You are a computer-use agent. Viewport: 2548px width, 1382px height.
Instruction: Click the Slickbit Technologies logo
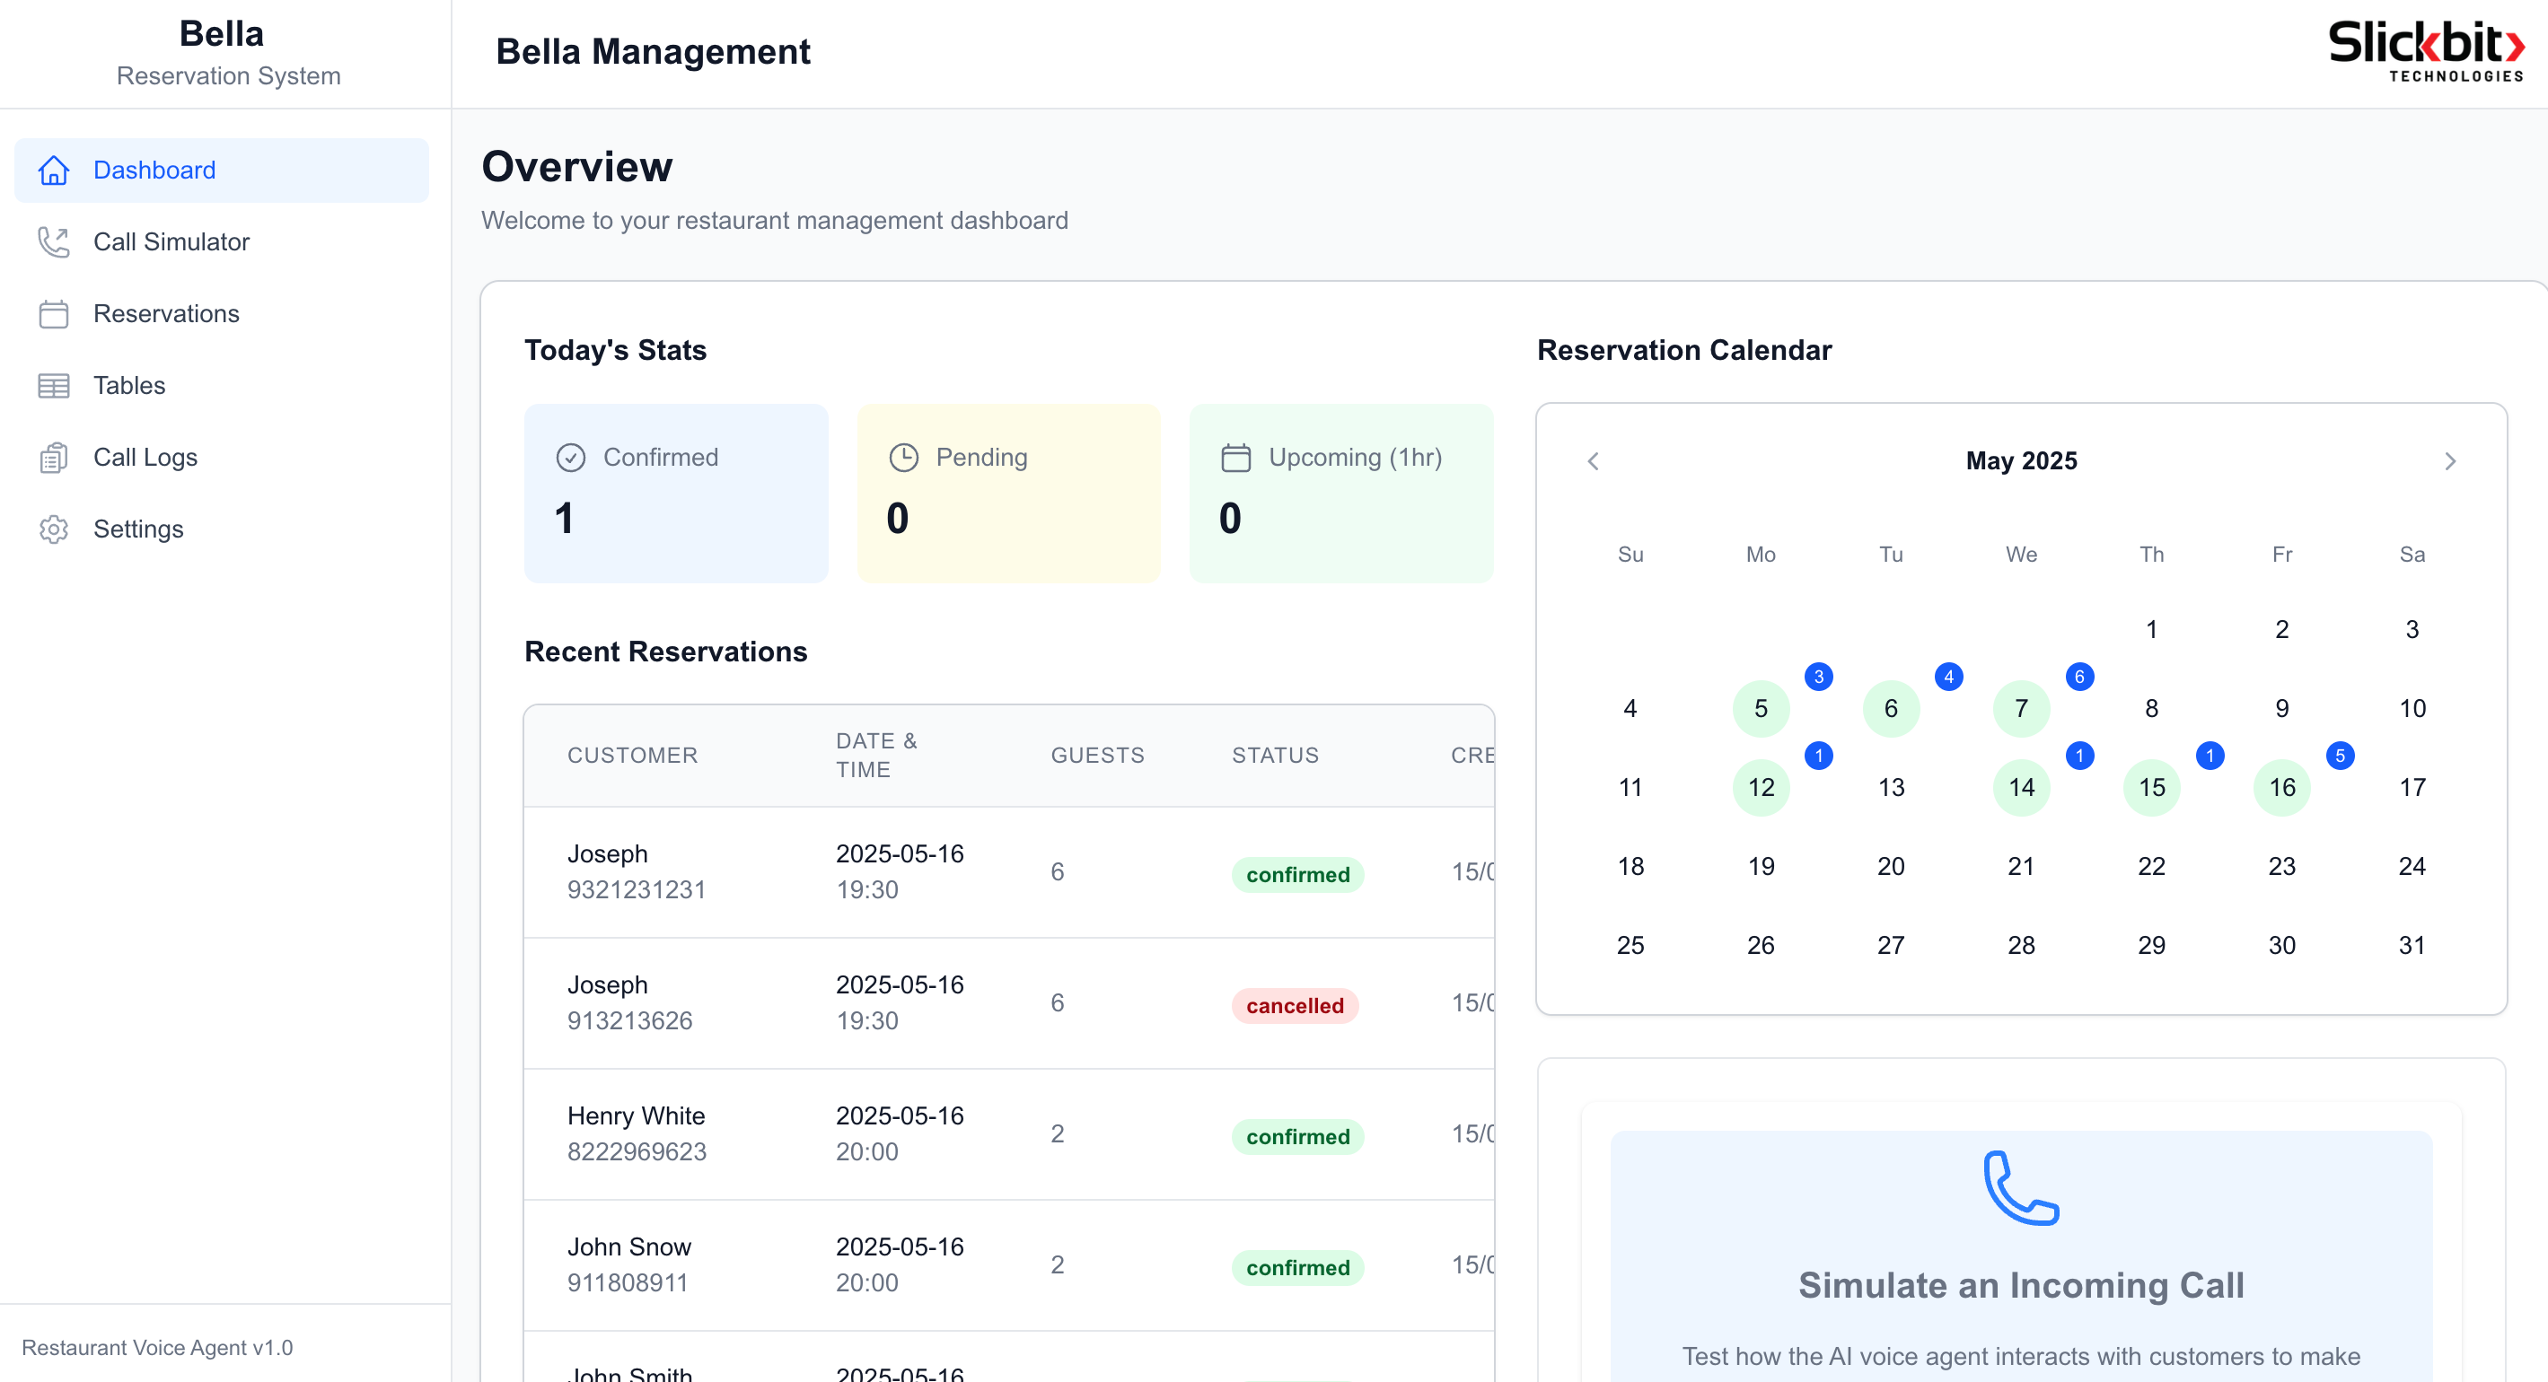click(x=2425, y=51)
